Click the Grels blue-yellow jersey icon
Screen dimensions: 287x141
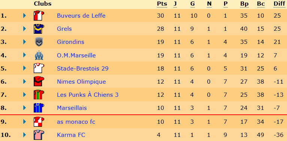(39, 29)
